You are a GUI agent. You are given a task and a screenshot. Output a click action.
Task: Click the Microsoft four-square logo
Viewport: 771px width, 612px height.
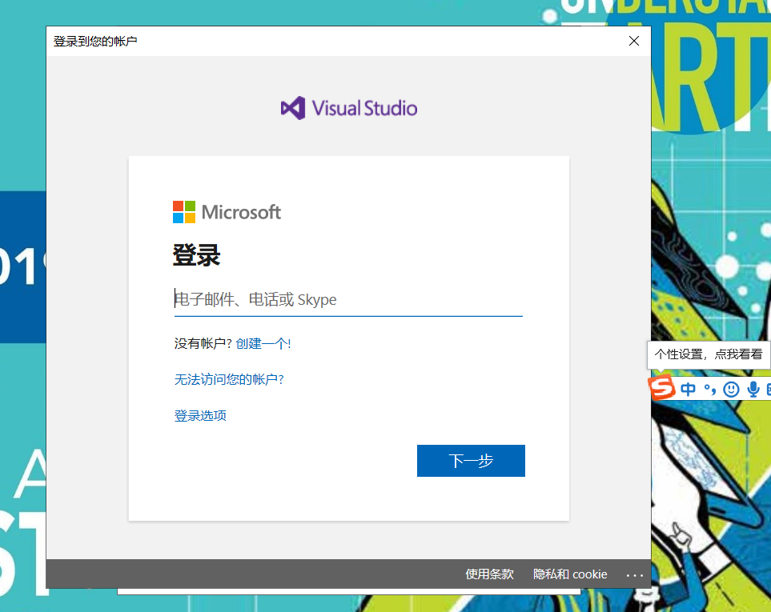pos(184,212)
